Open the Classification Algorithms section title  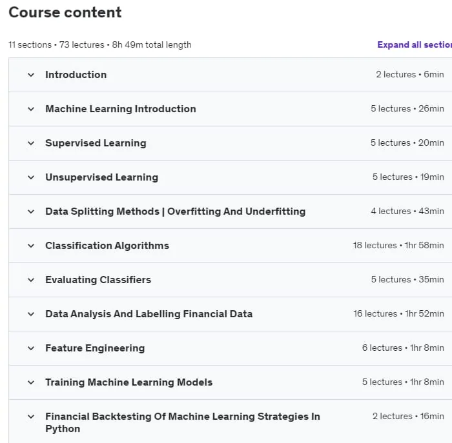click(107, 246)
